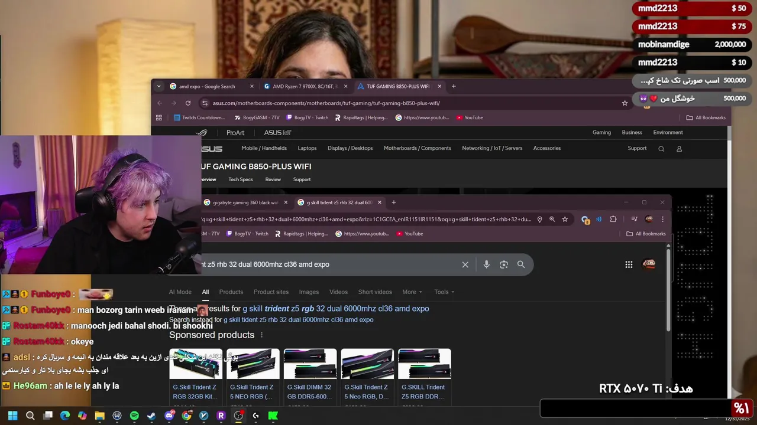This screenshot has width=757, height=425.
Task: Go back in the ASUS browser window
Action: [x=159, y=103]
